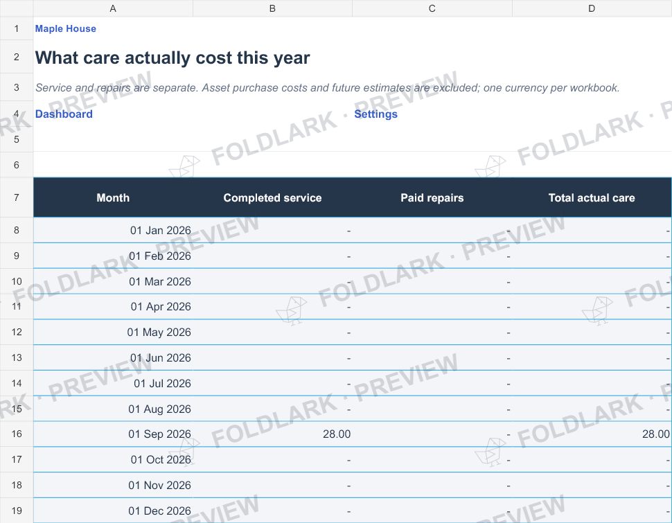672x523 pixels.
Task: Select row 1 header
Action: (x=17, y=28)
